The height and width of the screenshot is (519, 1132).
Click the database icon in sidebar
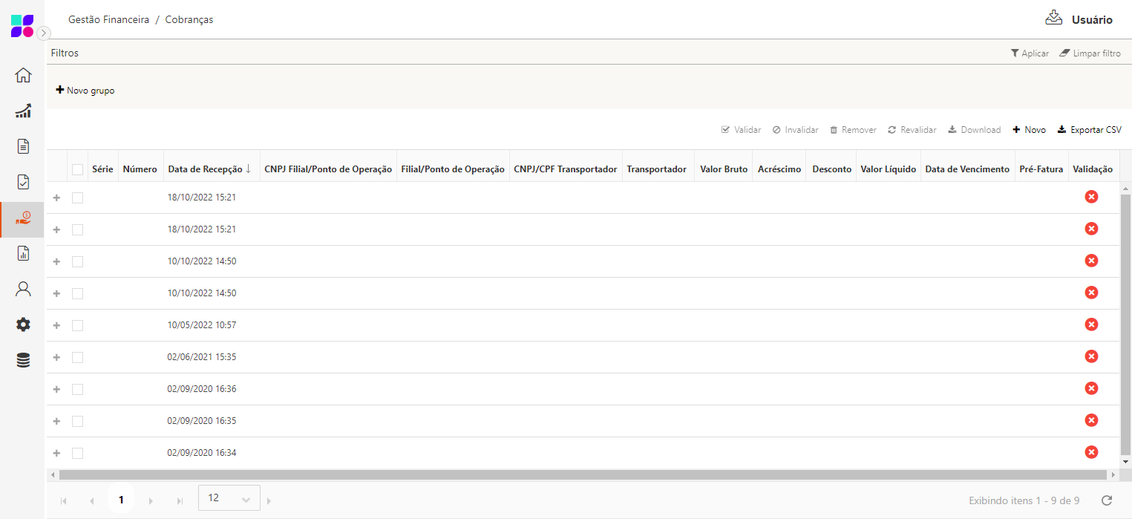click(x=23, y=360)
